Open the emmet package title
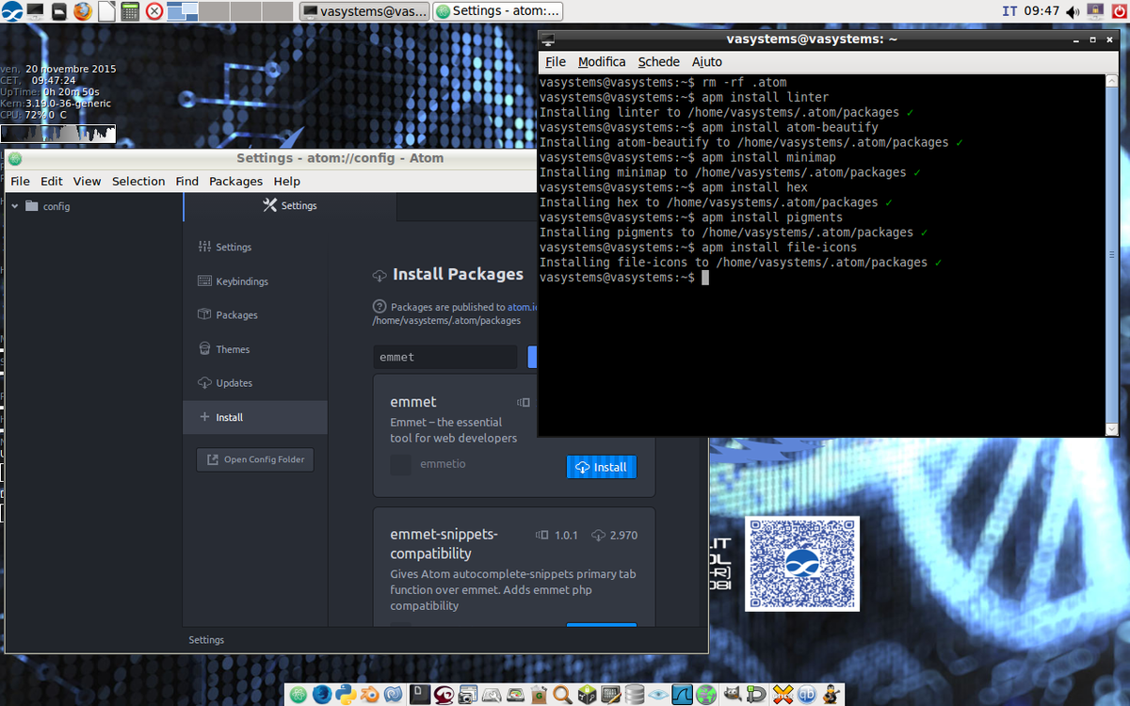This screenshot has width=1130, height=706. pos(413,402)
